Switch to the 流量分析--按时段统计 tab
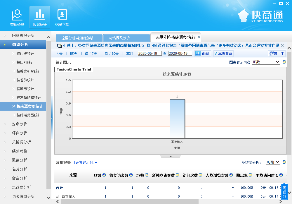This screenshot has width=292, height=204. pyautogui.click(x=79, y=37)
